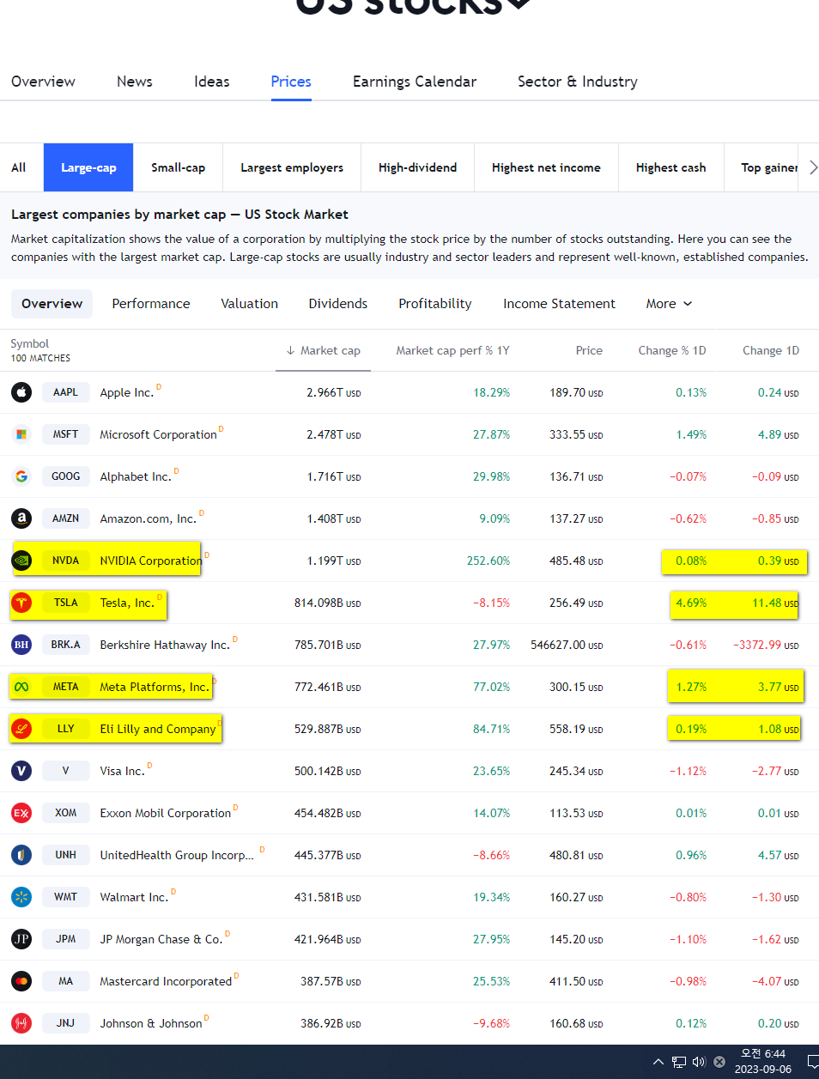The height and width of the screenshot is (1079, 819).
Task: Open the JP Morgan Chase & Co. link
Action: click(x=161, y=939)
